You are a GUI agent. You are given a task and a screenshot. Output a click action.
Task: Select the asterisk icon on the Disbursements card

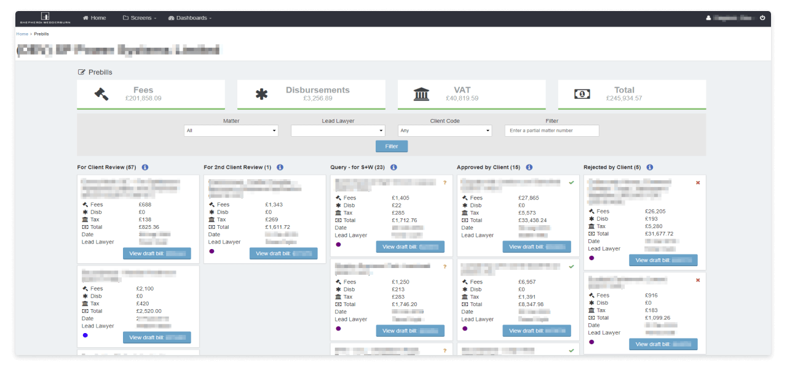[x=261, y=93]
